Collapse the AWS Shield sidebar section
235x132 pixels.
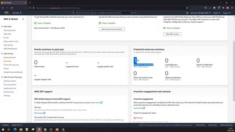[2, 54]
